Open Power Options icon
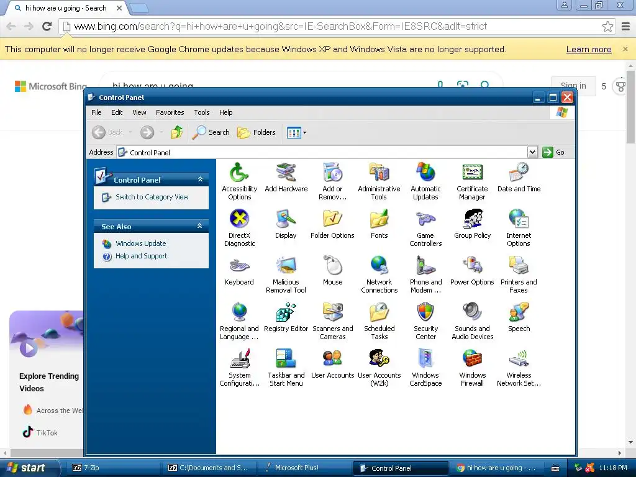The height and width of the screenshot is (477, 636). click(472, 271)
